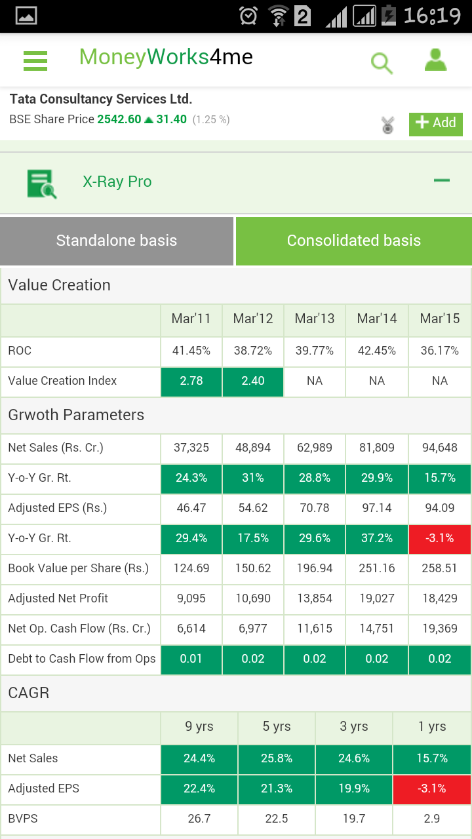Collapse the X-Ray Pro section
This screenshot has height=839, width=472.
coord(441,181)
